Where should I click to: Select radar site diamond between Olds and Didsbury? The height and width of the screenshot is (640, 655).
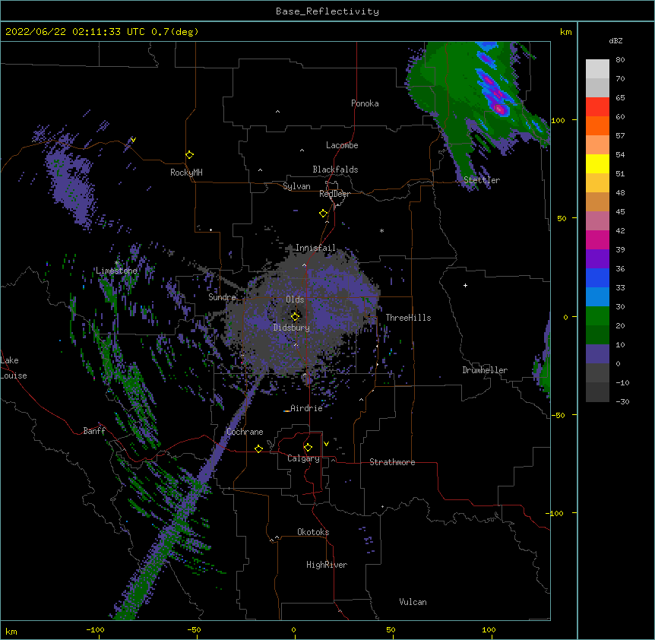point(295,316)
